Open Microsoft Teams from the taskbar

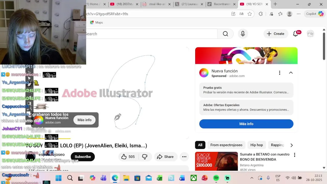(x=103, y=178)
